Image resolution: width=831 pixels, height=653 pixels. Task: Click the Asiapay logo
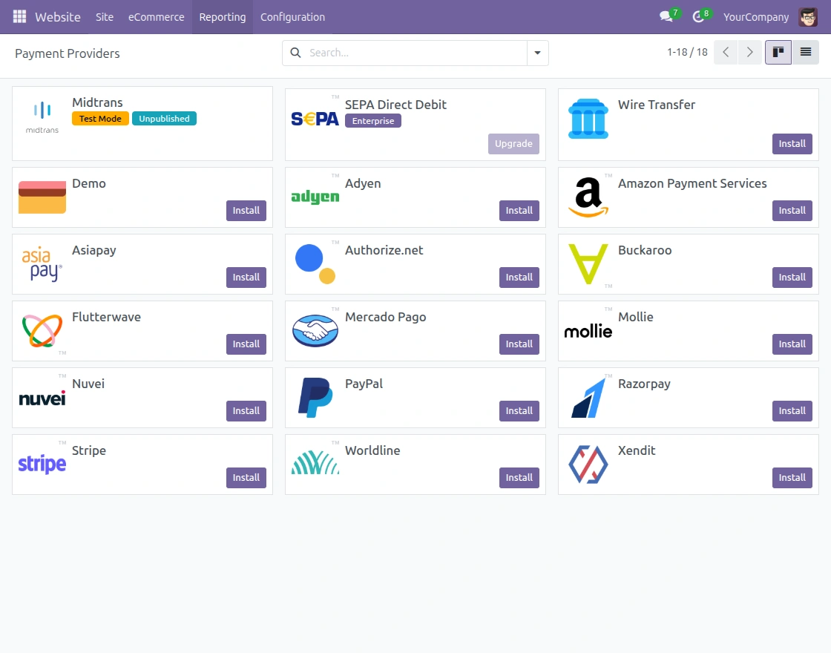tap(42, 264)
